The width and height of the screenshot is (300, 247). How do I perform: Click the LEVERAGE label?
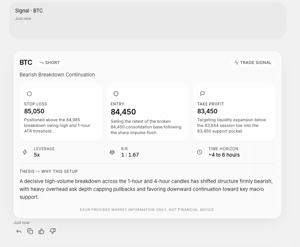(44, 149)
